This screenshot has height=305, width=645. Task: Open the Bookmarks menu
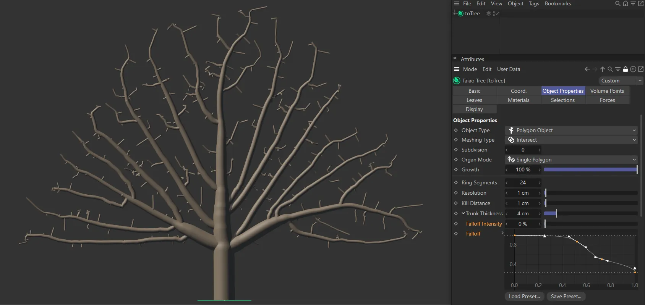pos(557,4)
